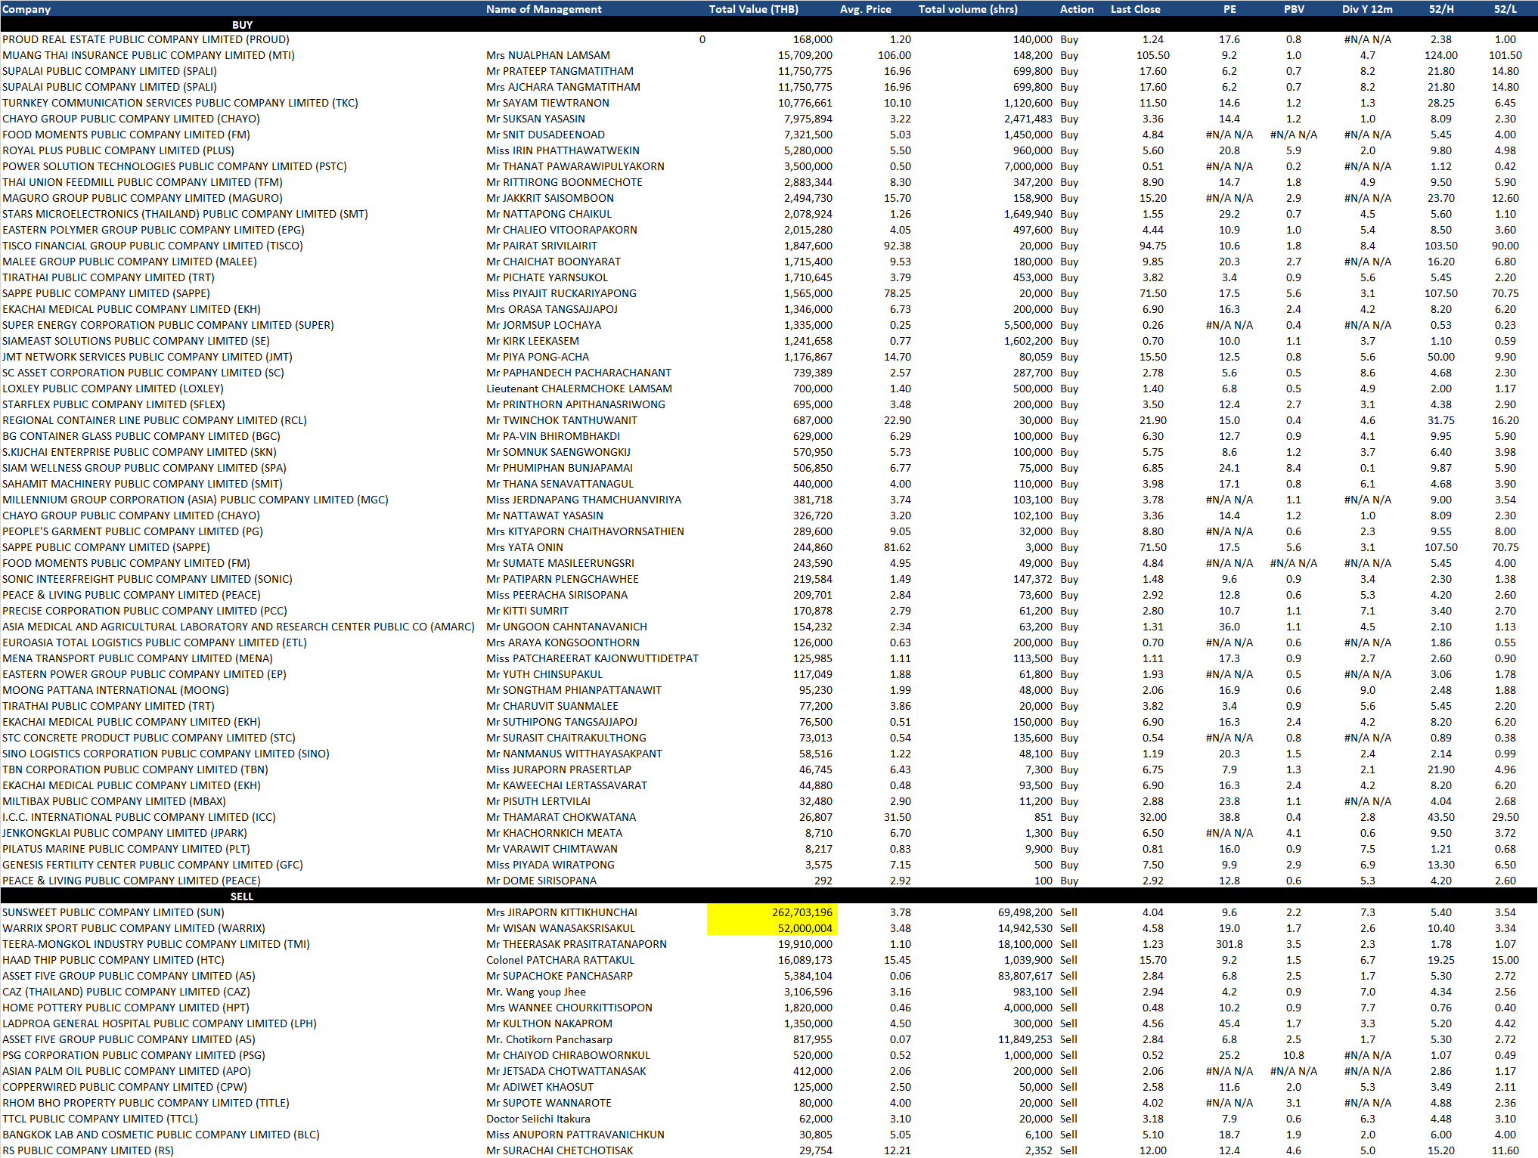Select the PROUD REAL ESTATE company cell
Screen dimensions: 1538x1158
tap(146, 39)
